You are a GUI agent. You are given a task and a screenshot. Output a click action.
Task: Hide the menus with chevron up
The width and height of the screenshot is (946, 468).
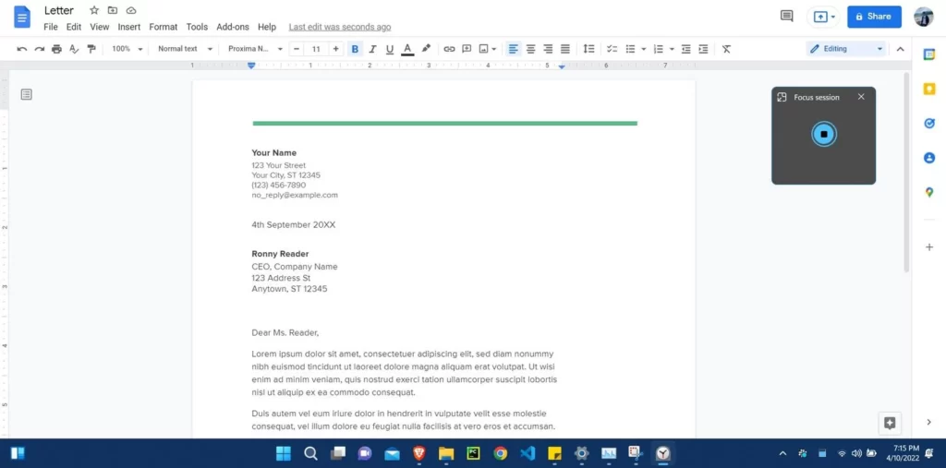point(900,49)
